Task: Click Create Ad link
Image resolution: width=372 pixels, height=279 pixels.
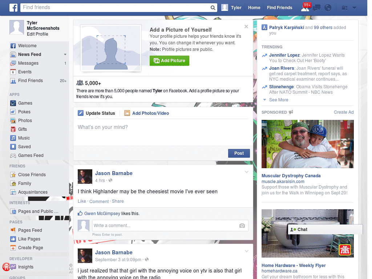Action: coord(344,112)
